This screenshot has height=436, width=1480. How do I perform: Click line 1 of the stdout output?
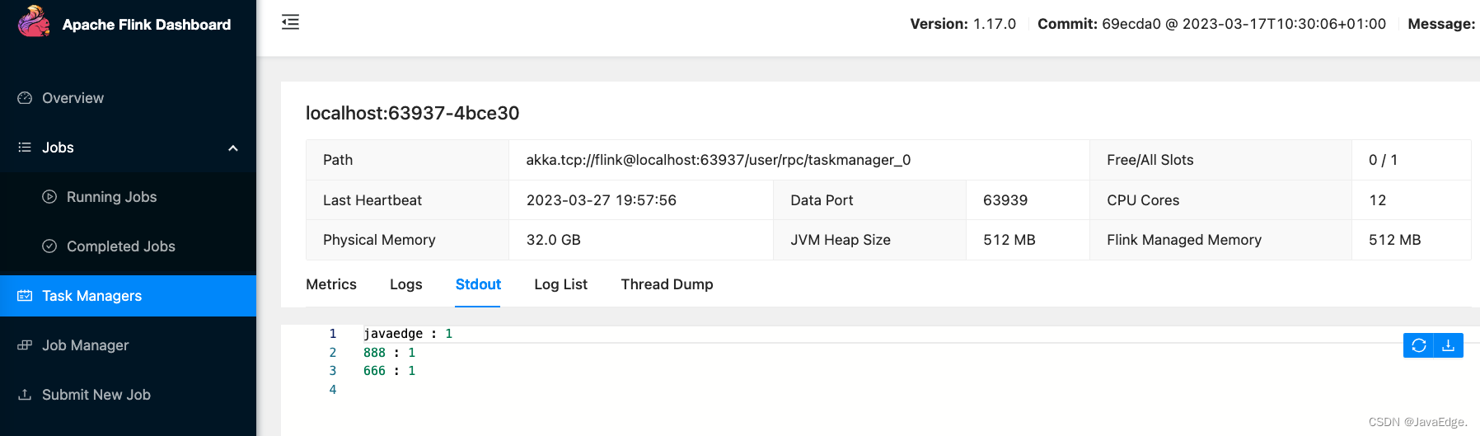coord(407,334)
